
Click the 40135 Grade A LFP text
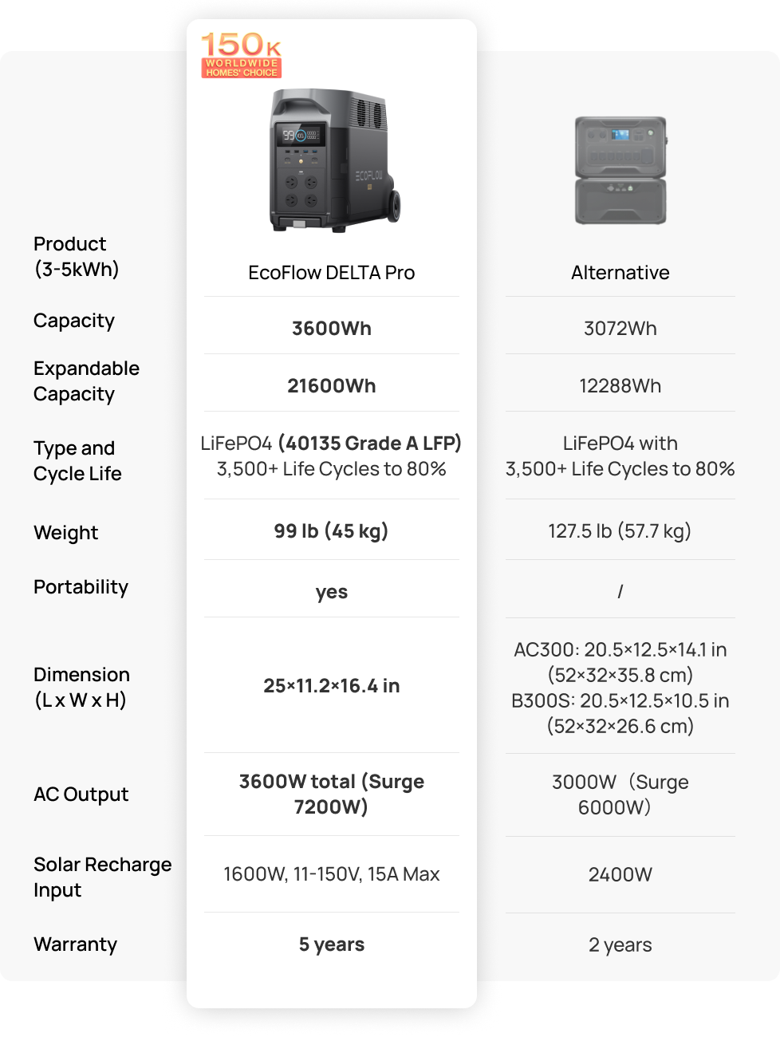point(369,444)
